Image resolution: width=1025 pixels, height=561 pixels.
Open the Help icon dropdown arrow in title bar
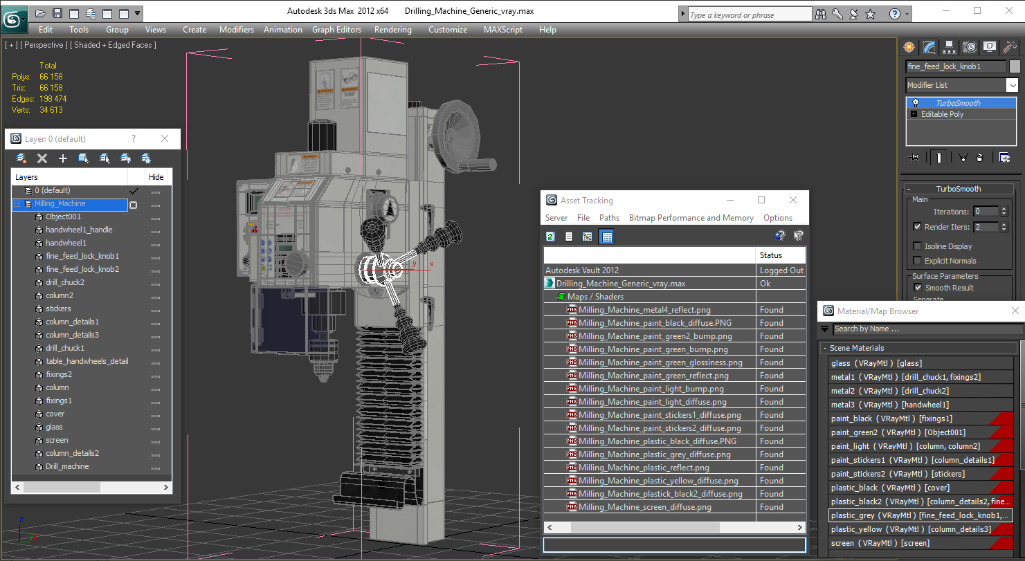[908, 14]
